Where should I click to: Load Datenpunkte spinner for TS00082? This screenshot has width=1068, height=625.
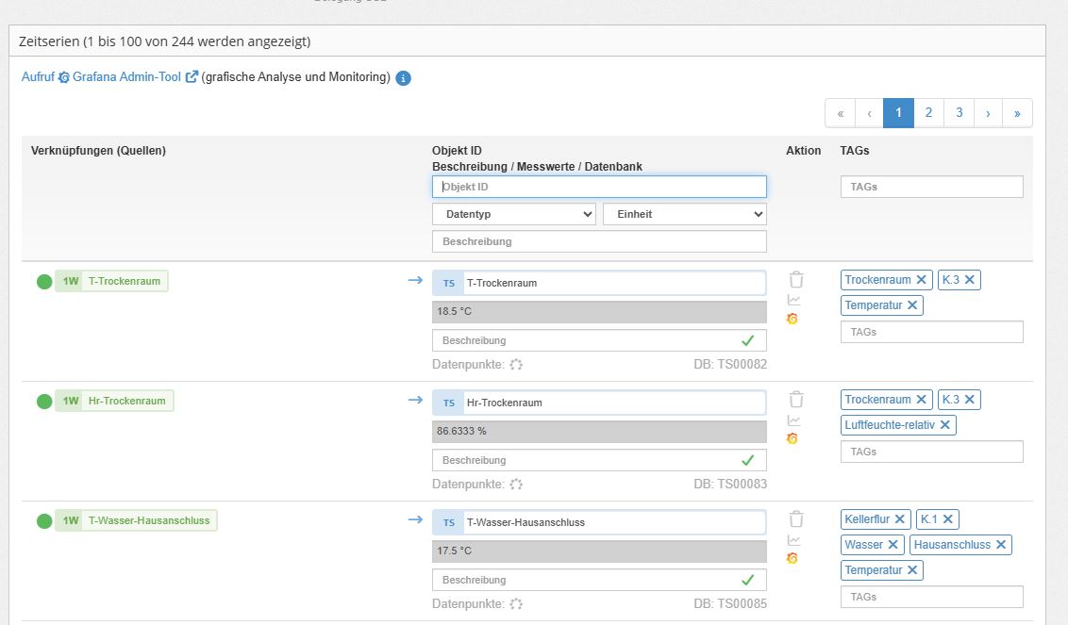pyautogui.click(x=516, y=364)
